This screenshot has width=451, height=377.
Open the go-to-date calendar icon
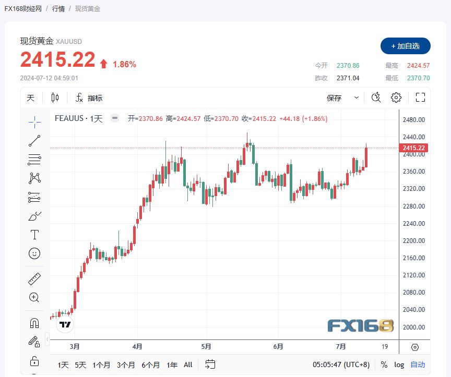pyautogui.click(x=210, y=365)
